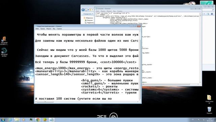Image resolution: width=216 pixels, height=122 pixels.
Task: Launch Windows Media Player from taskbar
Action: [24, 120]
